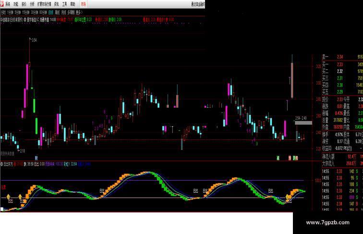Click the 外盘 value 163298
The width and height of the screenshot is (363, 234).
338,127
